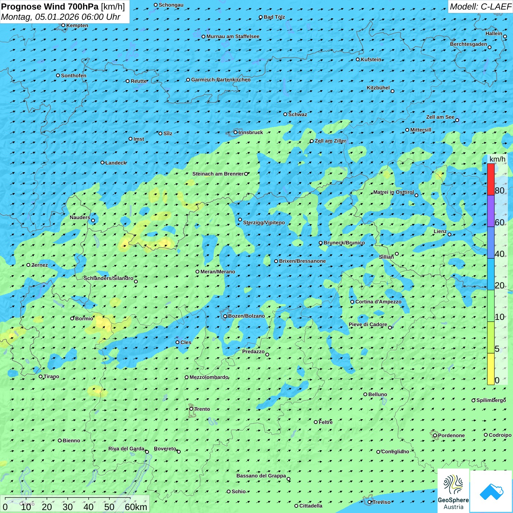The height and width of the screenshot is (513, 513).
Task: Click the red segment of wind legend
Action: coord(491,180)
